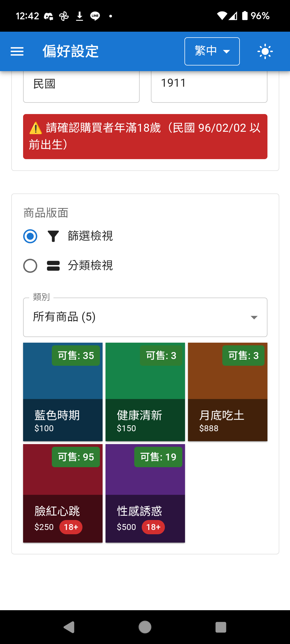Select the 篩選檢視 radio button

pos(30,236)
